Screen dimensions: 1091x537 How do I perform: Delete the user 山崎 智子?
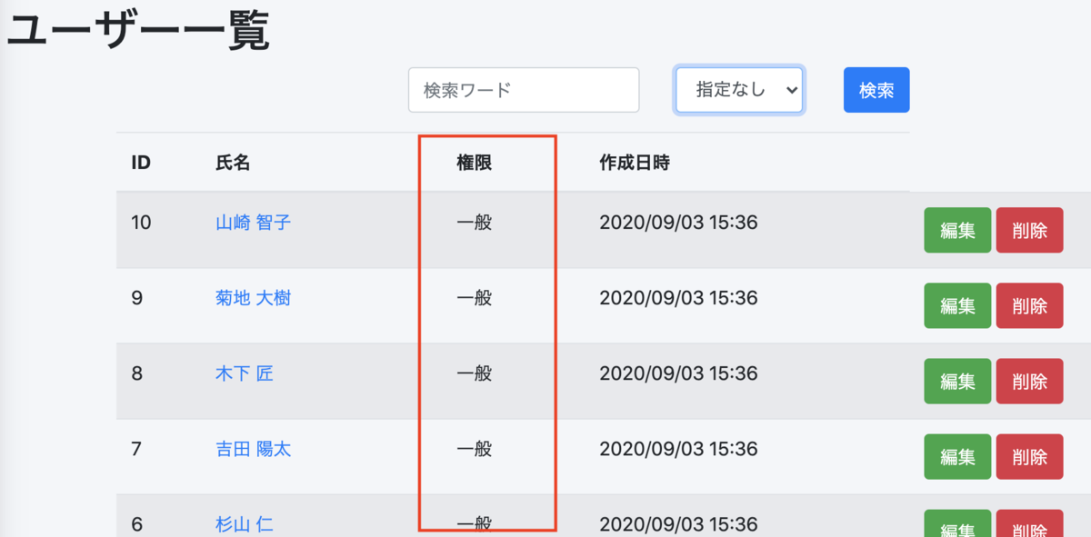(1028, 230)
